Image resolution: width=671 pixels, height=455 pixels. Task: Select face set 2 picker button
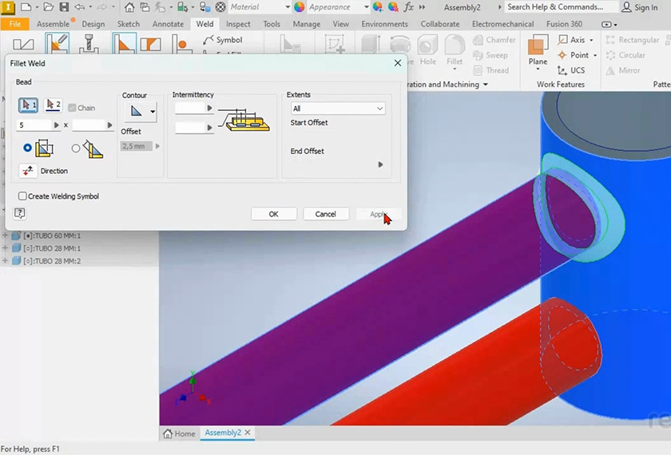pyautogui.click(x=52, y=105)
